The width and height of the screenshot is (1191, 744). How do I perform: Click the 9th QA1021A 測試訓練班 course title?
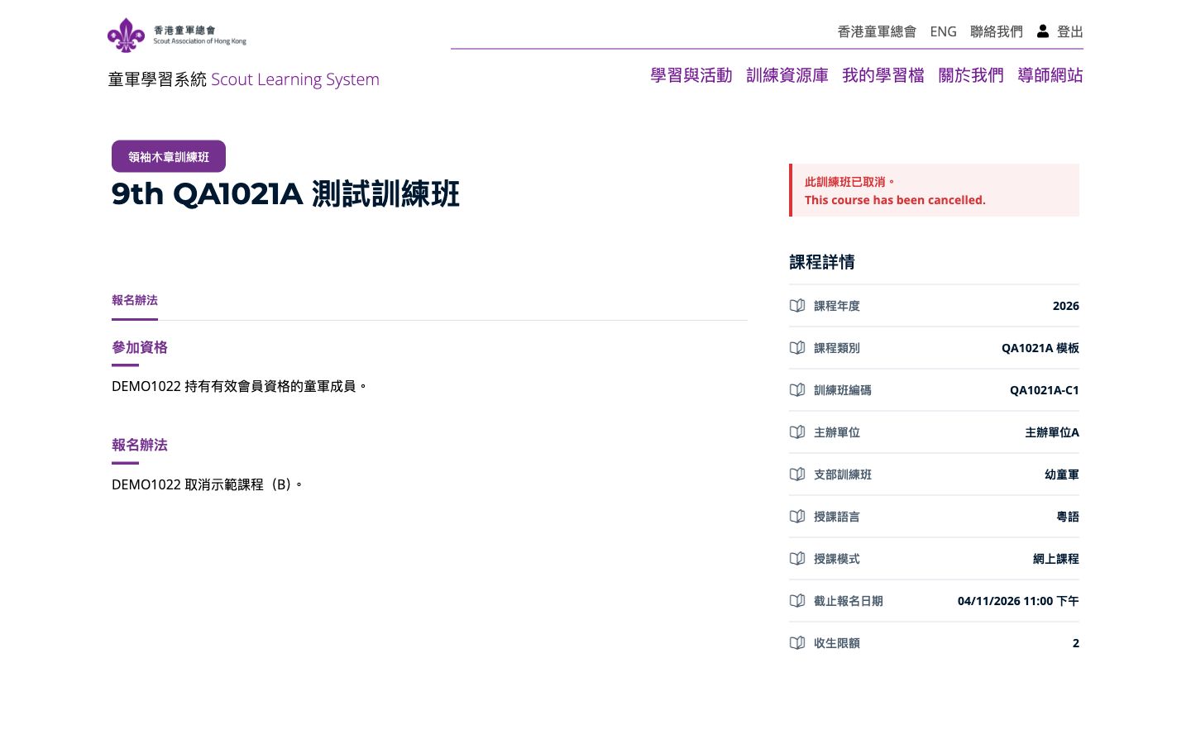tap(285, 194)
